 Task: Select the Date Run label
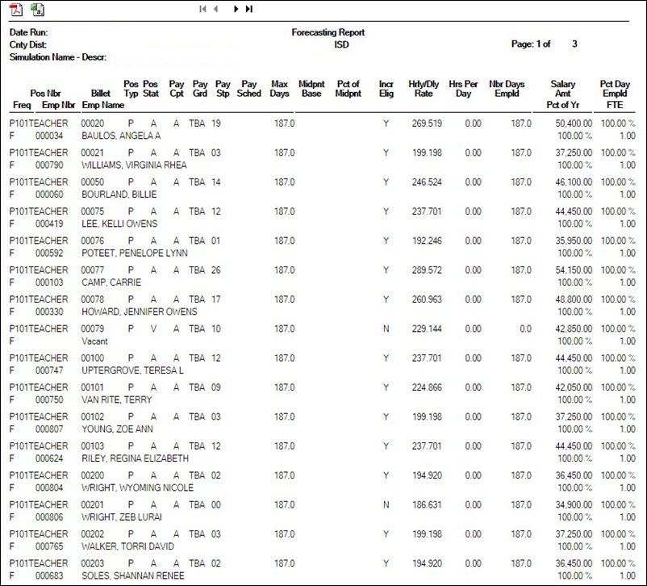(27, 32)
